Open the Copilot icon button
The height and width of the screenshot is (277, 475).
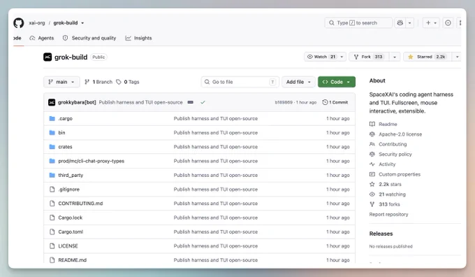[x=400, y=23]
